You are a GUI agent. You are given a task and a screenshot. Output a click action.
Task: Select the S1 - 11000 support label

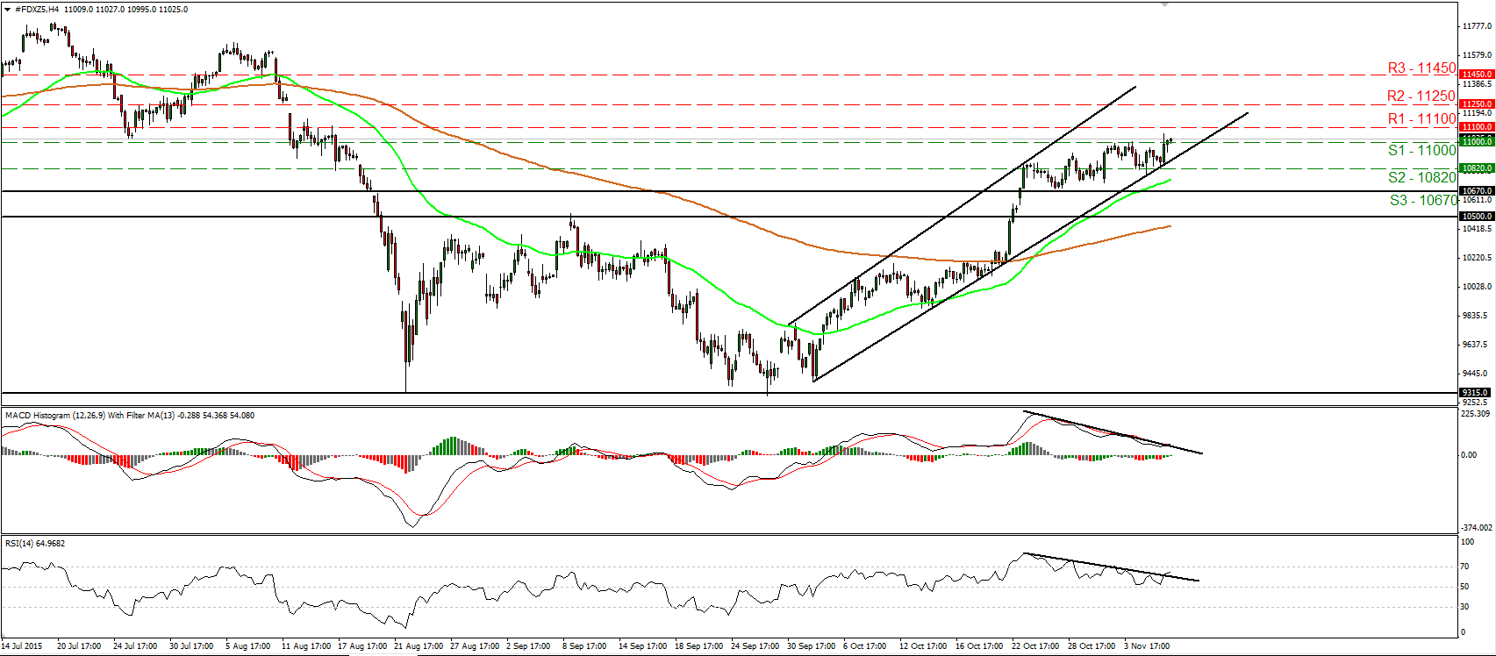click(1421, 150)
